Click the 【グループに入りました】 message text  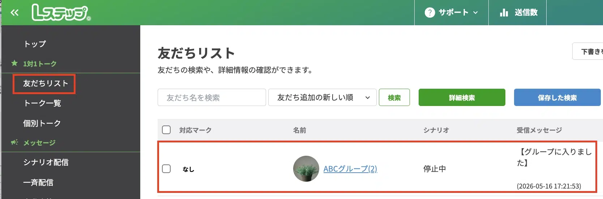(x=555, y=157)
